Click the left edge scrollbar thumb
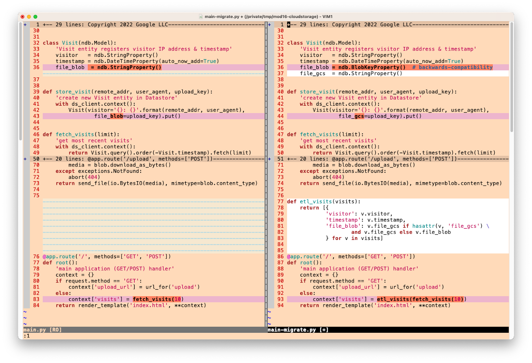Screen dimensions: 532x363 tap(21, 80)
